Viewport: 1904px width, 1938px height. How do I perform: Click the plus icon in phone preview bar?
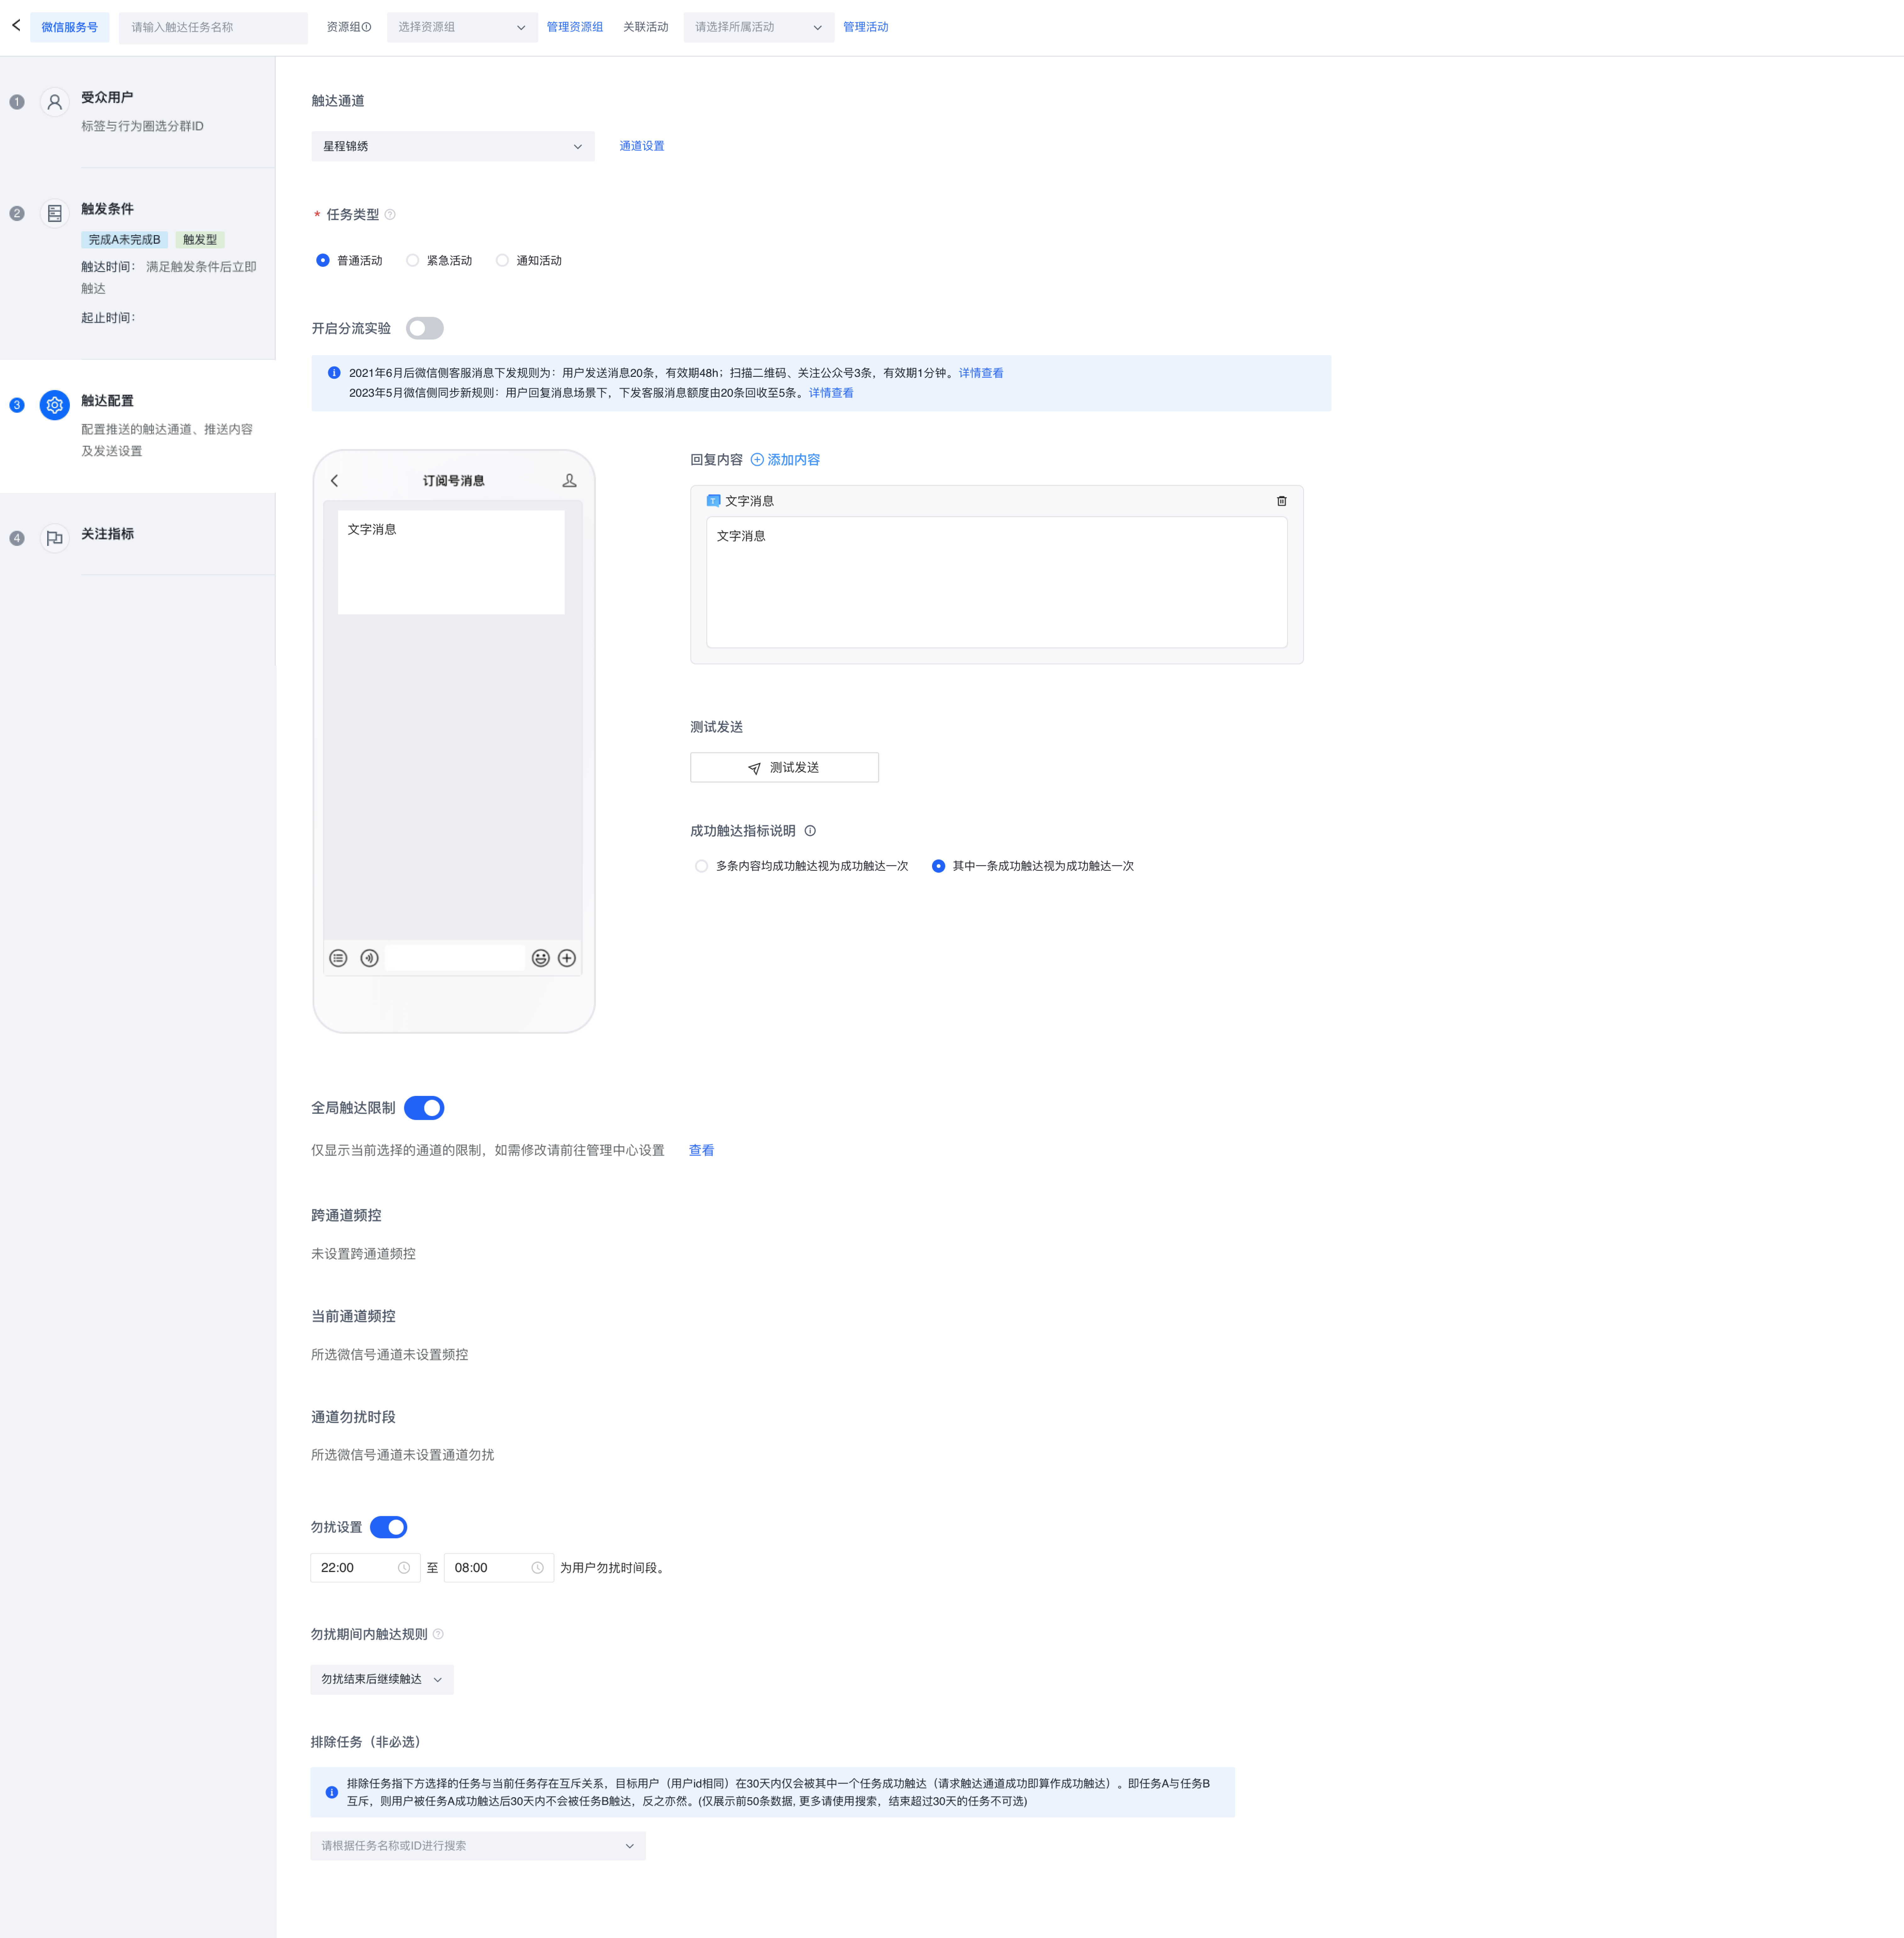tap(567, 958)
